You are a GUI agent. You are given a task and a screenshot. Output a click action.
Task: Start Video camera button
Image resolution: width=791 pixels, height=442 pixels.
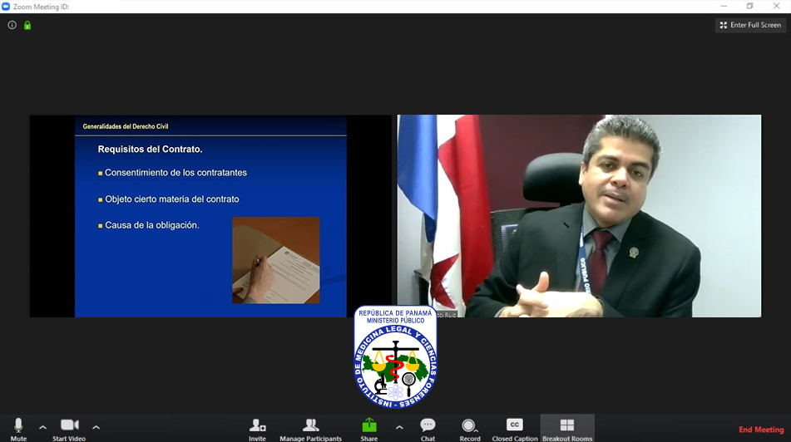point(69,430)
